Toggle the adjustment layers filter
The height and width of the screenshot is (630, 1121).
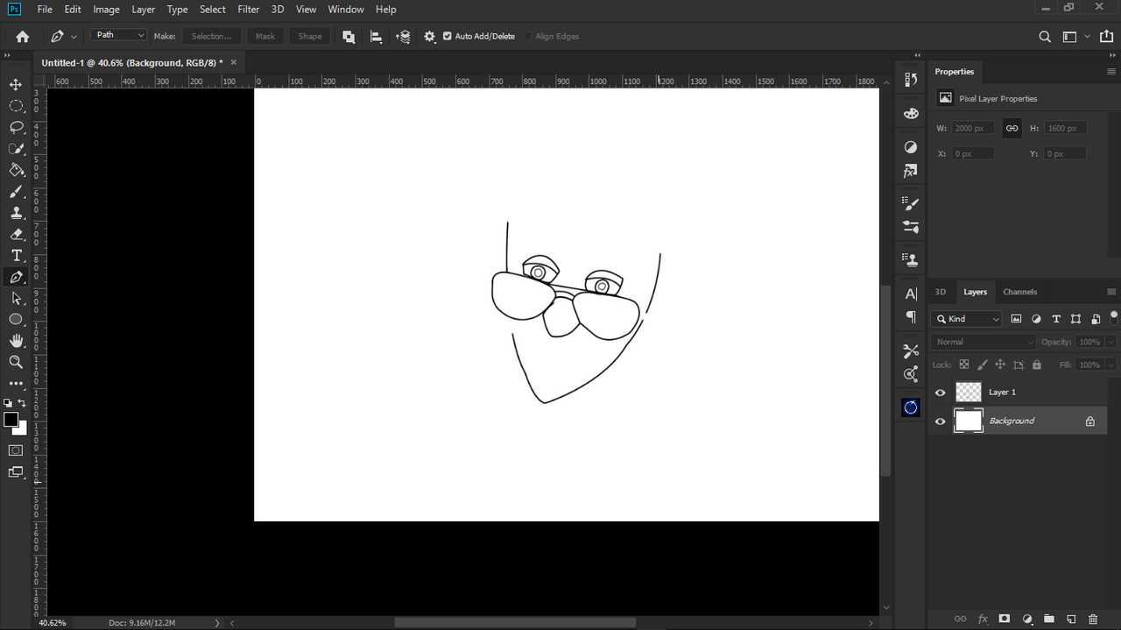pyautogui.click(x=1036, y=319)
